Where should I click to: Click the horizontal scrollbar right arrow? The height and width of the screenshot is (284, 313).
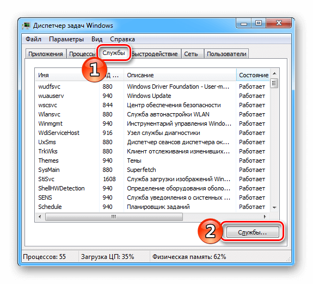(265, 217)
